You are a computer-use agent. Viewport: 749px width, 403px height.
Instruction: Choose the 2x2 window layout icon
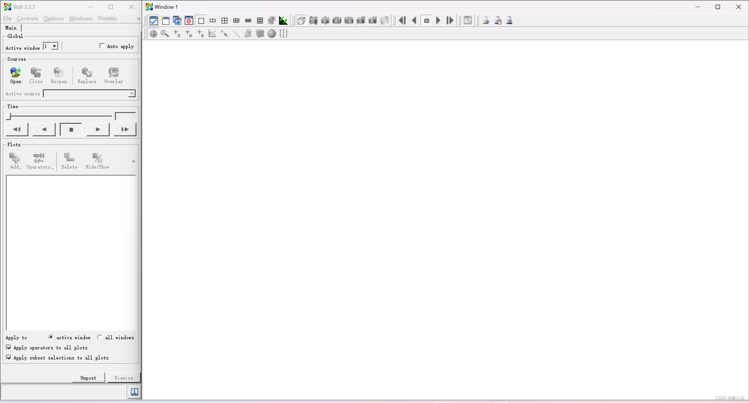[x=224, y=20]
